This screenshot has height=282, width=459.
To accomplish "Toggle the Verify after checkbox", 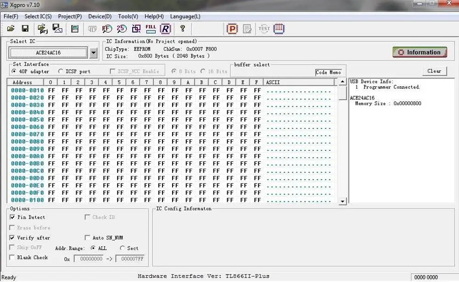I will [12, 238].
